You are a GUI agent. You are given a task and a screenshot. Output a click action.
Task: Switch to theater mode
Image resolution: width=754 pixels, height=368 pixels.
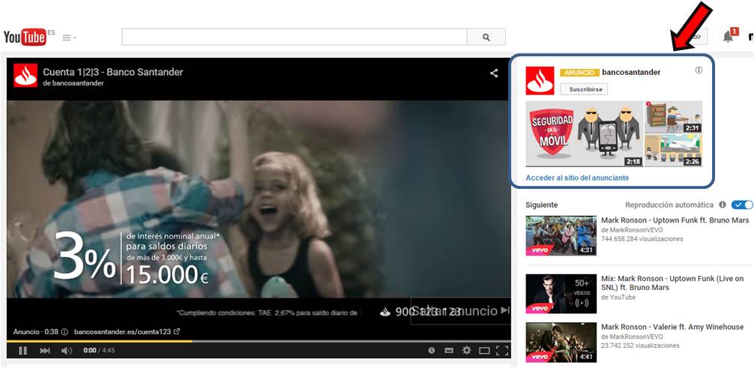(x=483, y=351)
